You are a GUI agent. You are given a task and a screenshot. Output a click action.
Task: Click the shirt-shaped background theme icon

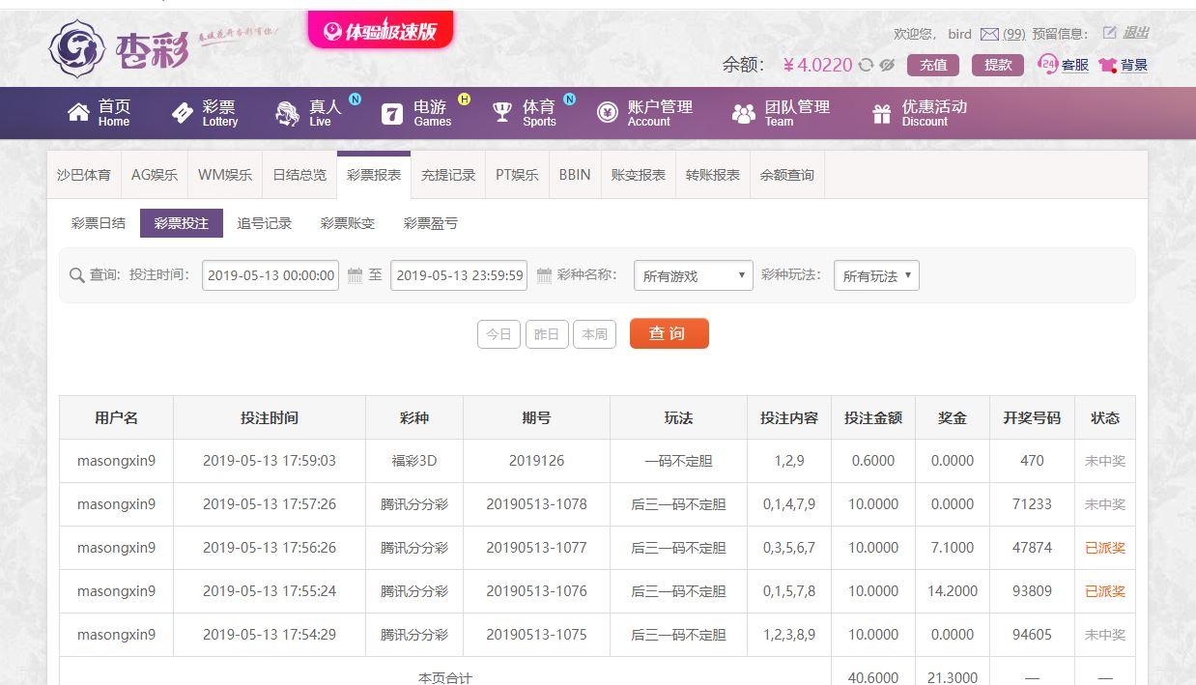1107,65
